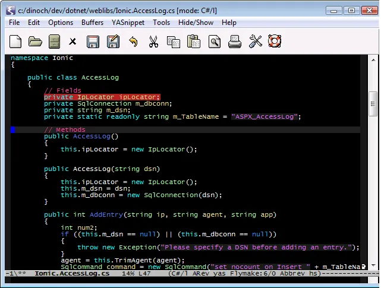Open a file with the folder icon
384x288 pixels.
tap(35, 42)
